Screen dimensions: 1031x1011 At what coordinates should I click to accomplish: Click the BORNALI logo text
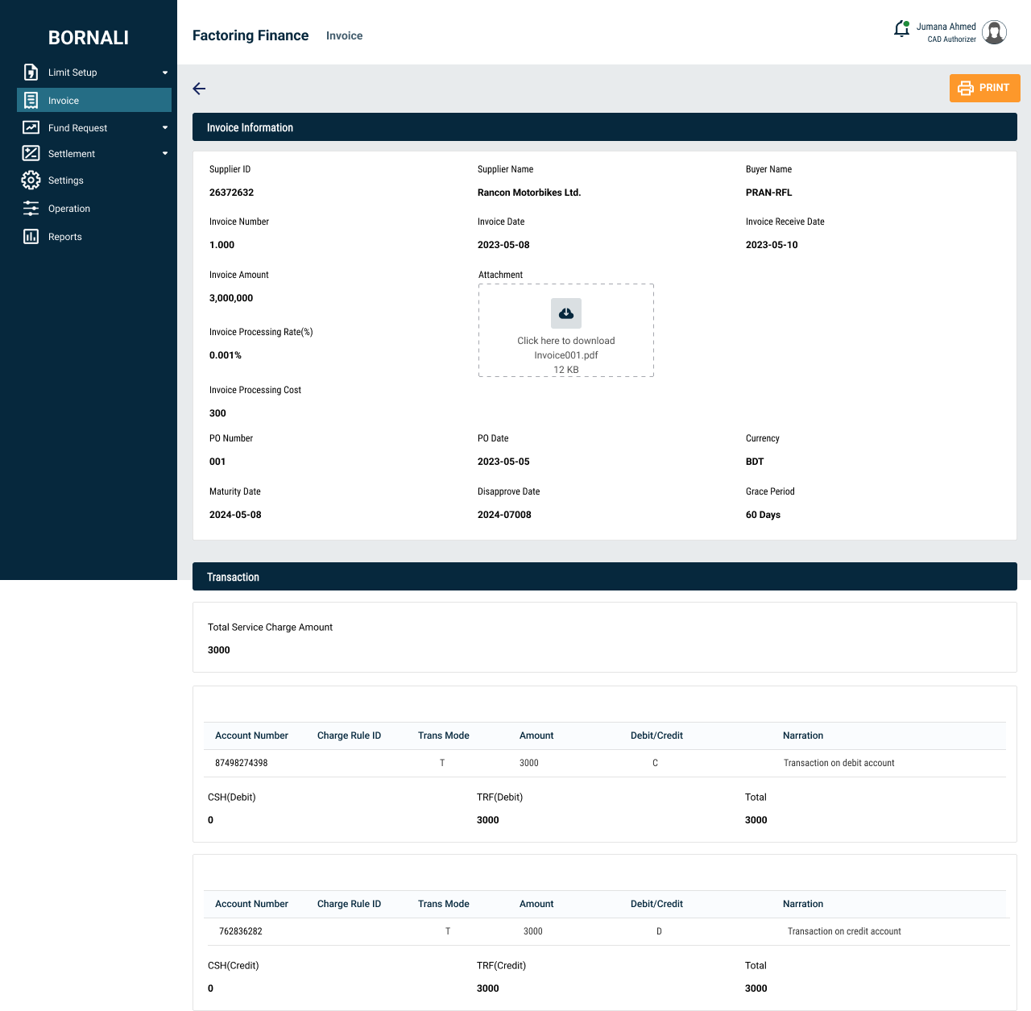pos(89,38)
